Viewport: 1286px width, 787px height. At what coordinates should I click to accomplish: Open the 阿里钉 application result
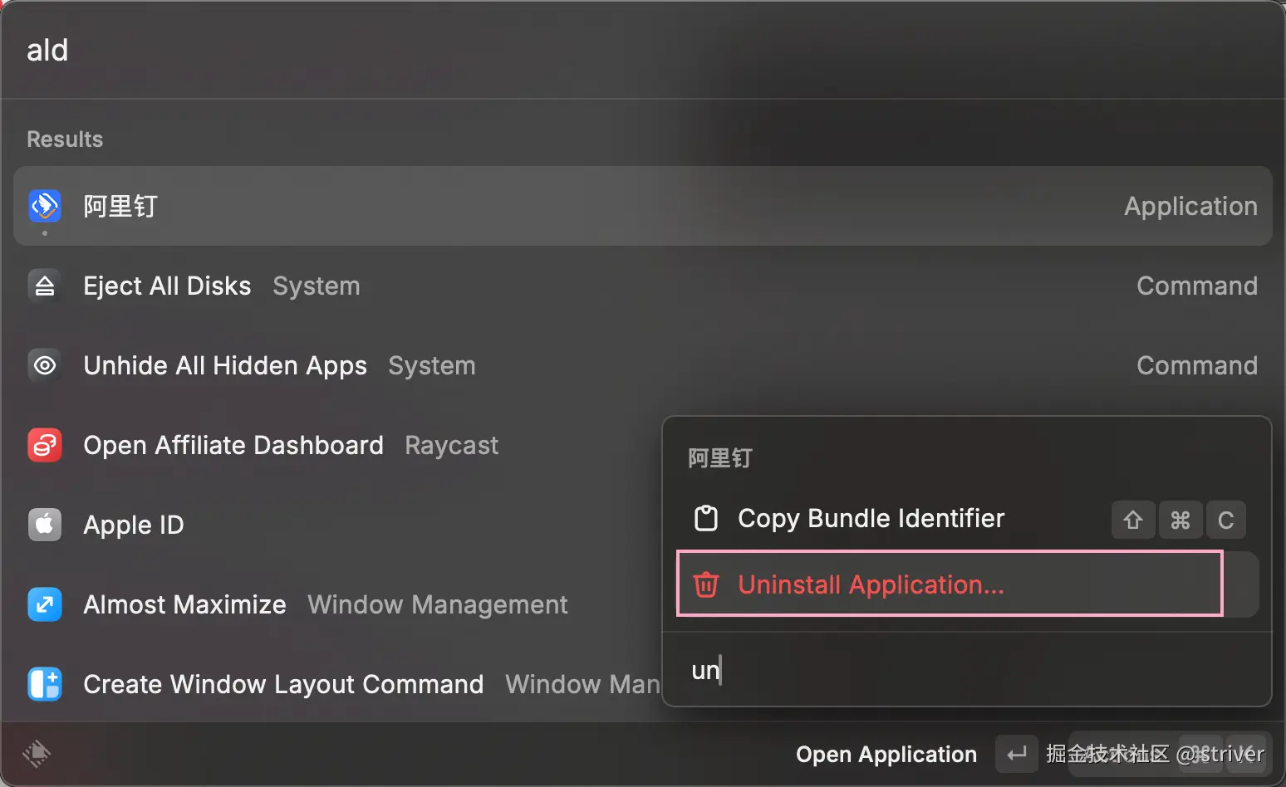(582, 206)
